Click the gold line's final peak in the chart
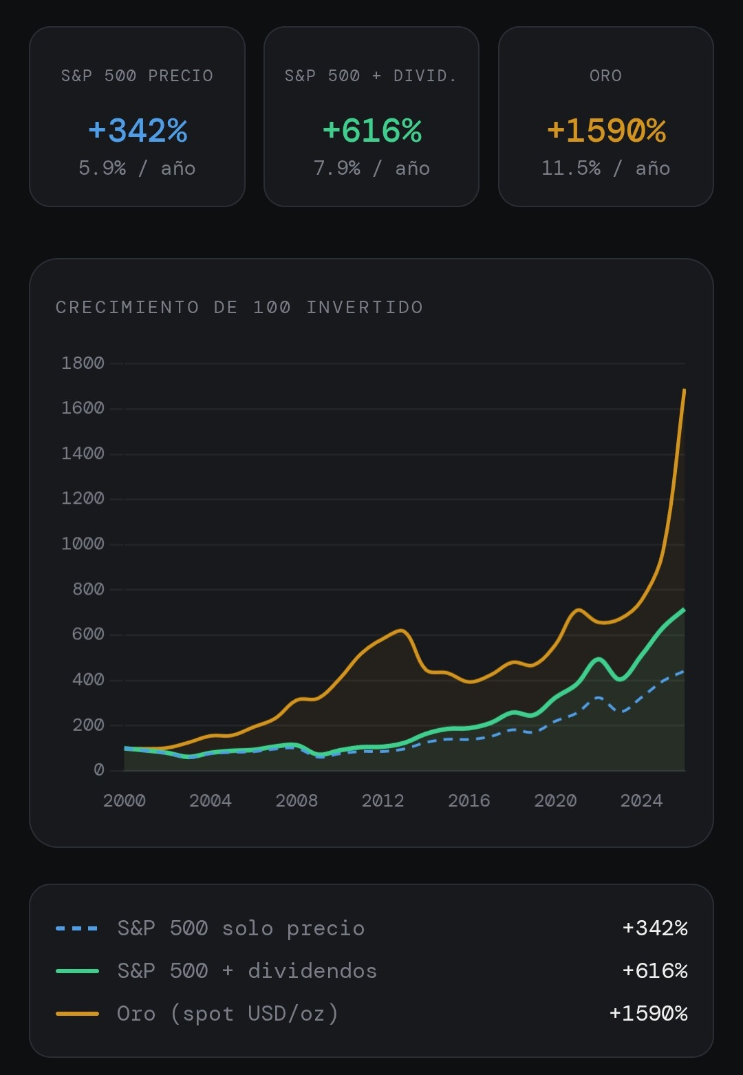 coord(684,390)
